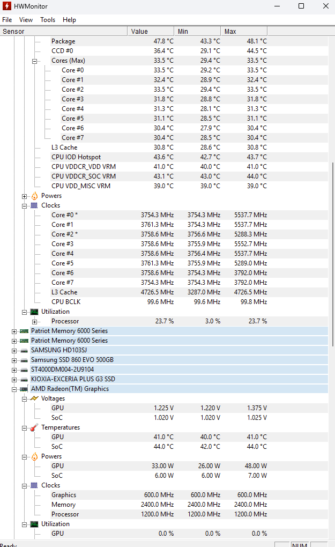This screenshot has width=335, height=547.
Task: Expand the SAMSUNG HD103SJ drive node
Action: click(x=14, y=351)
